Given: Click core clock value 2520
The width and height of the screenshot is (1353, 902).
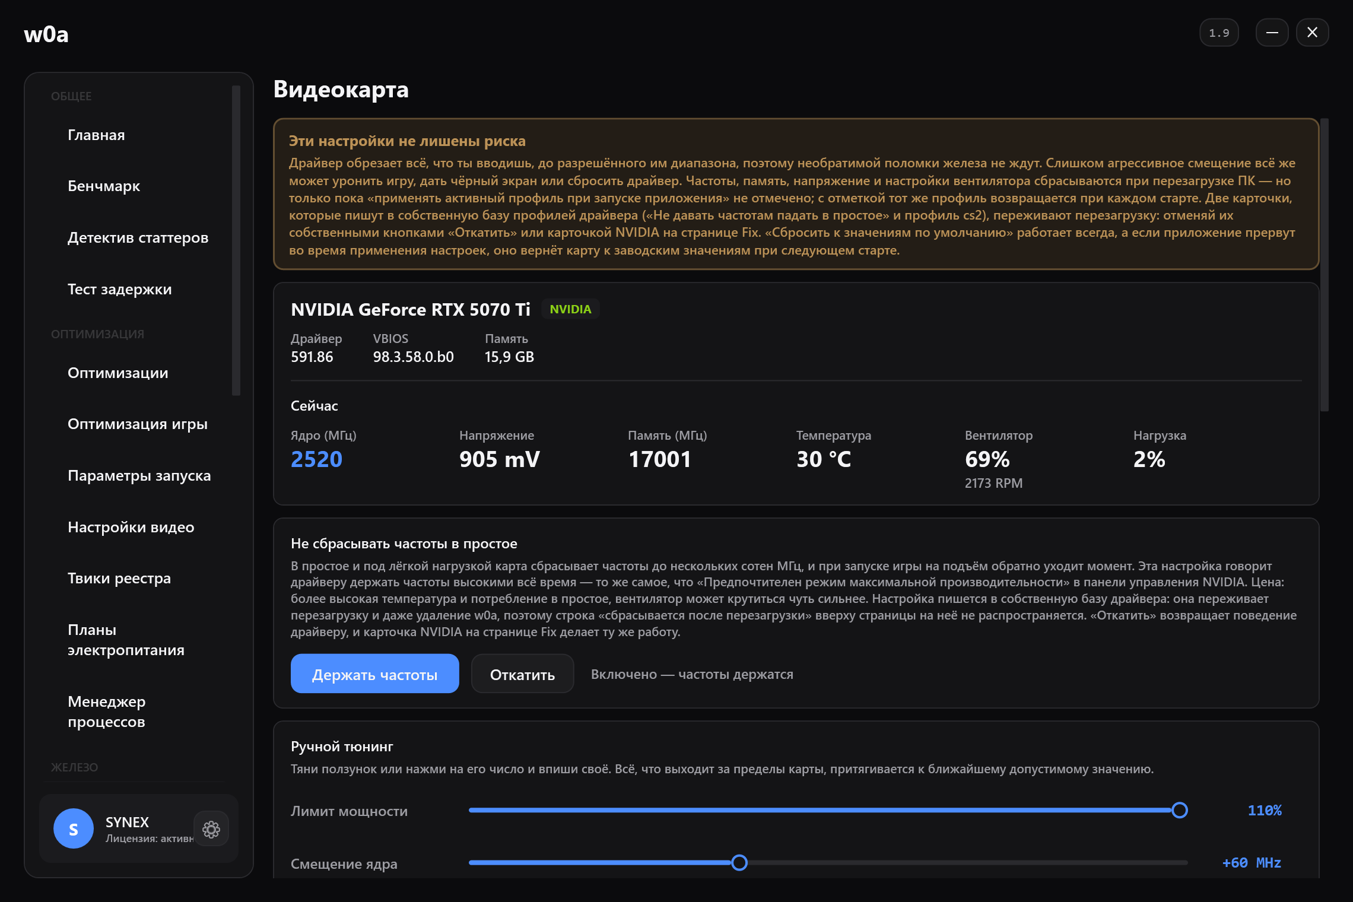Looking at the screenshot, I should (316, 459).
